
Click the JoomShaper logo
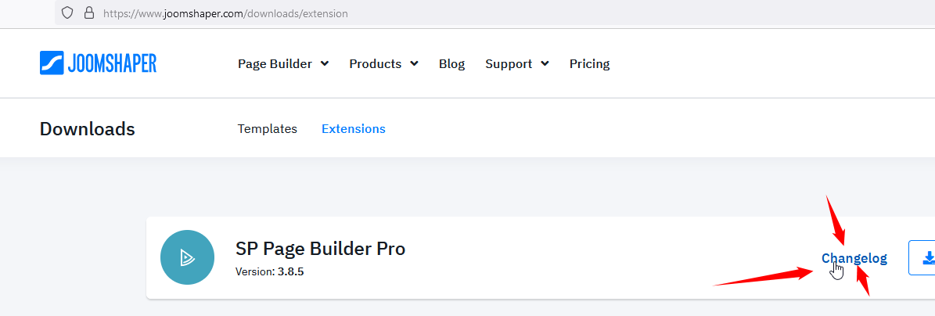coord(98,63)
